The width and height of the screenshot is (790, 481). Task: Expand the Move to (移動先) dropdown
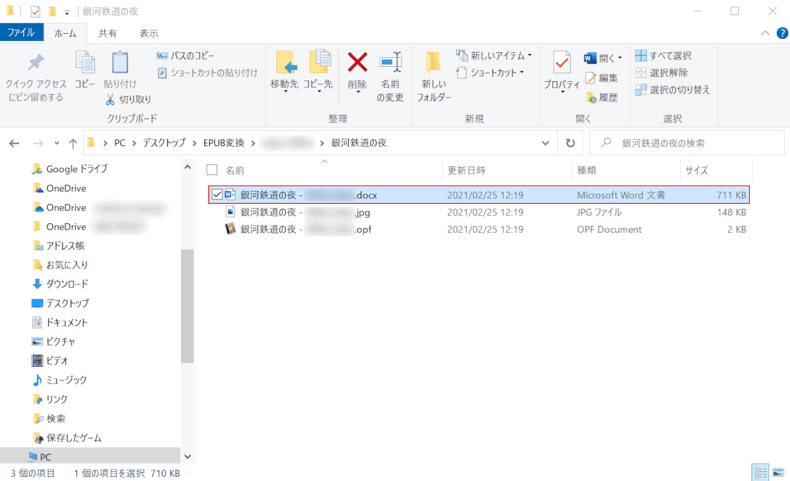[284, 92]
